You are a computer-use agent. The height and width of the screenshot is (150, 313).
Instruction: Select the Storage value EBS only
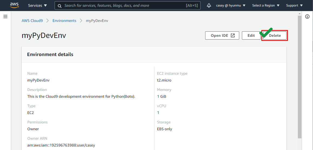coord(165,129)
